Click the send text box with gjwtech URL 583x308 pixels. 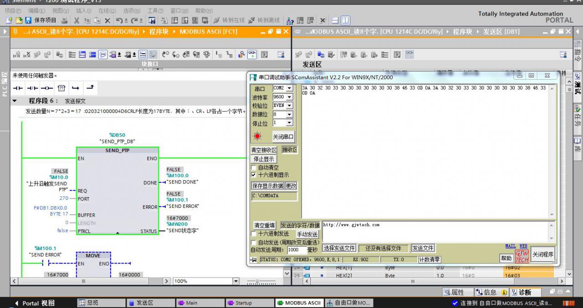[435, 232]
